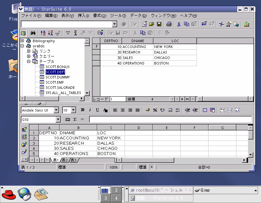Click the Red Hat main menu icon
This screenshot has height=203, width=261.
pyautogui.click(x=9, y=194)
